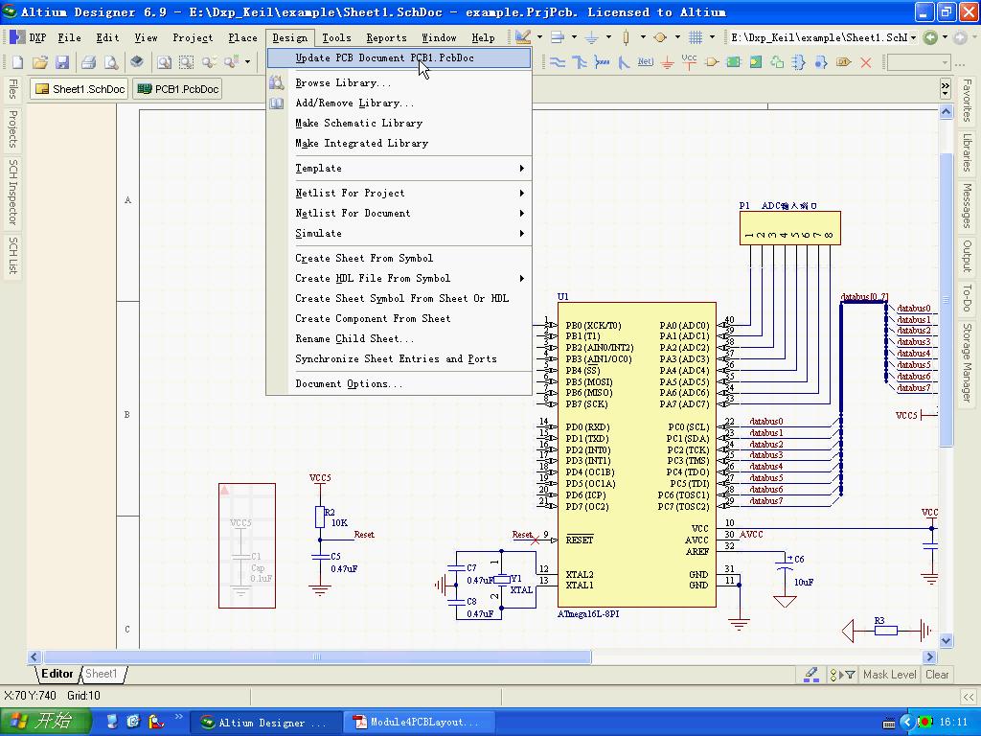Expand Create HDL File From Symbol submenu
The width and height of the screenshot is (981, 736).
tap(522, 278)
